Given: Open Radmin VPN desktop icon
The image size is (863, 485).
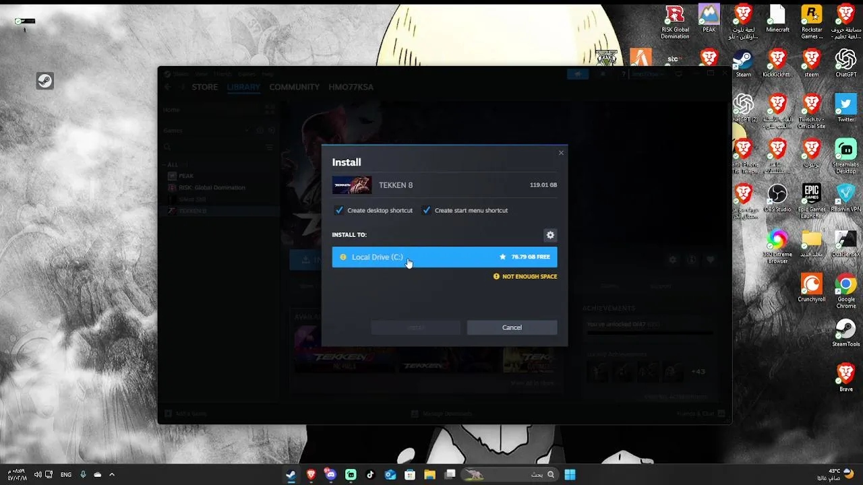Looking at the screenshot, I should click(x=846, y=198).
